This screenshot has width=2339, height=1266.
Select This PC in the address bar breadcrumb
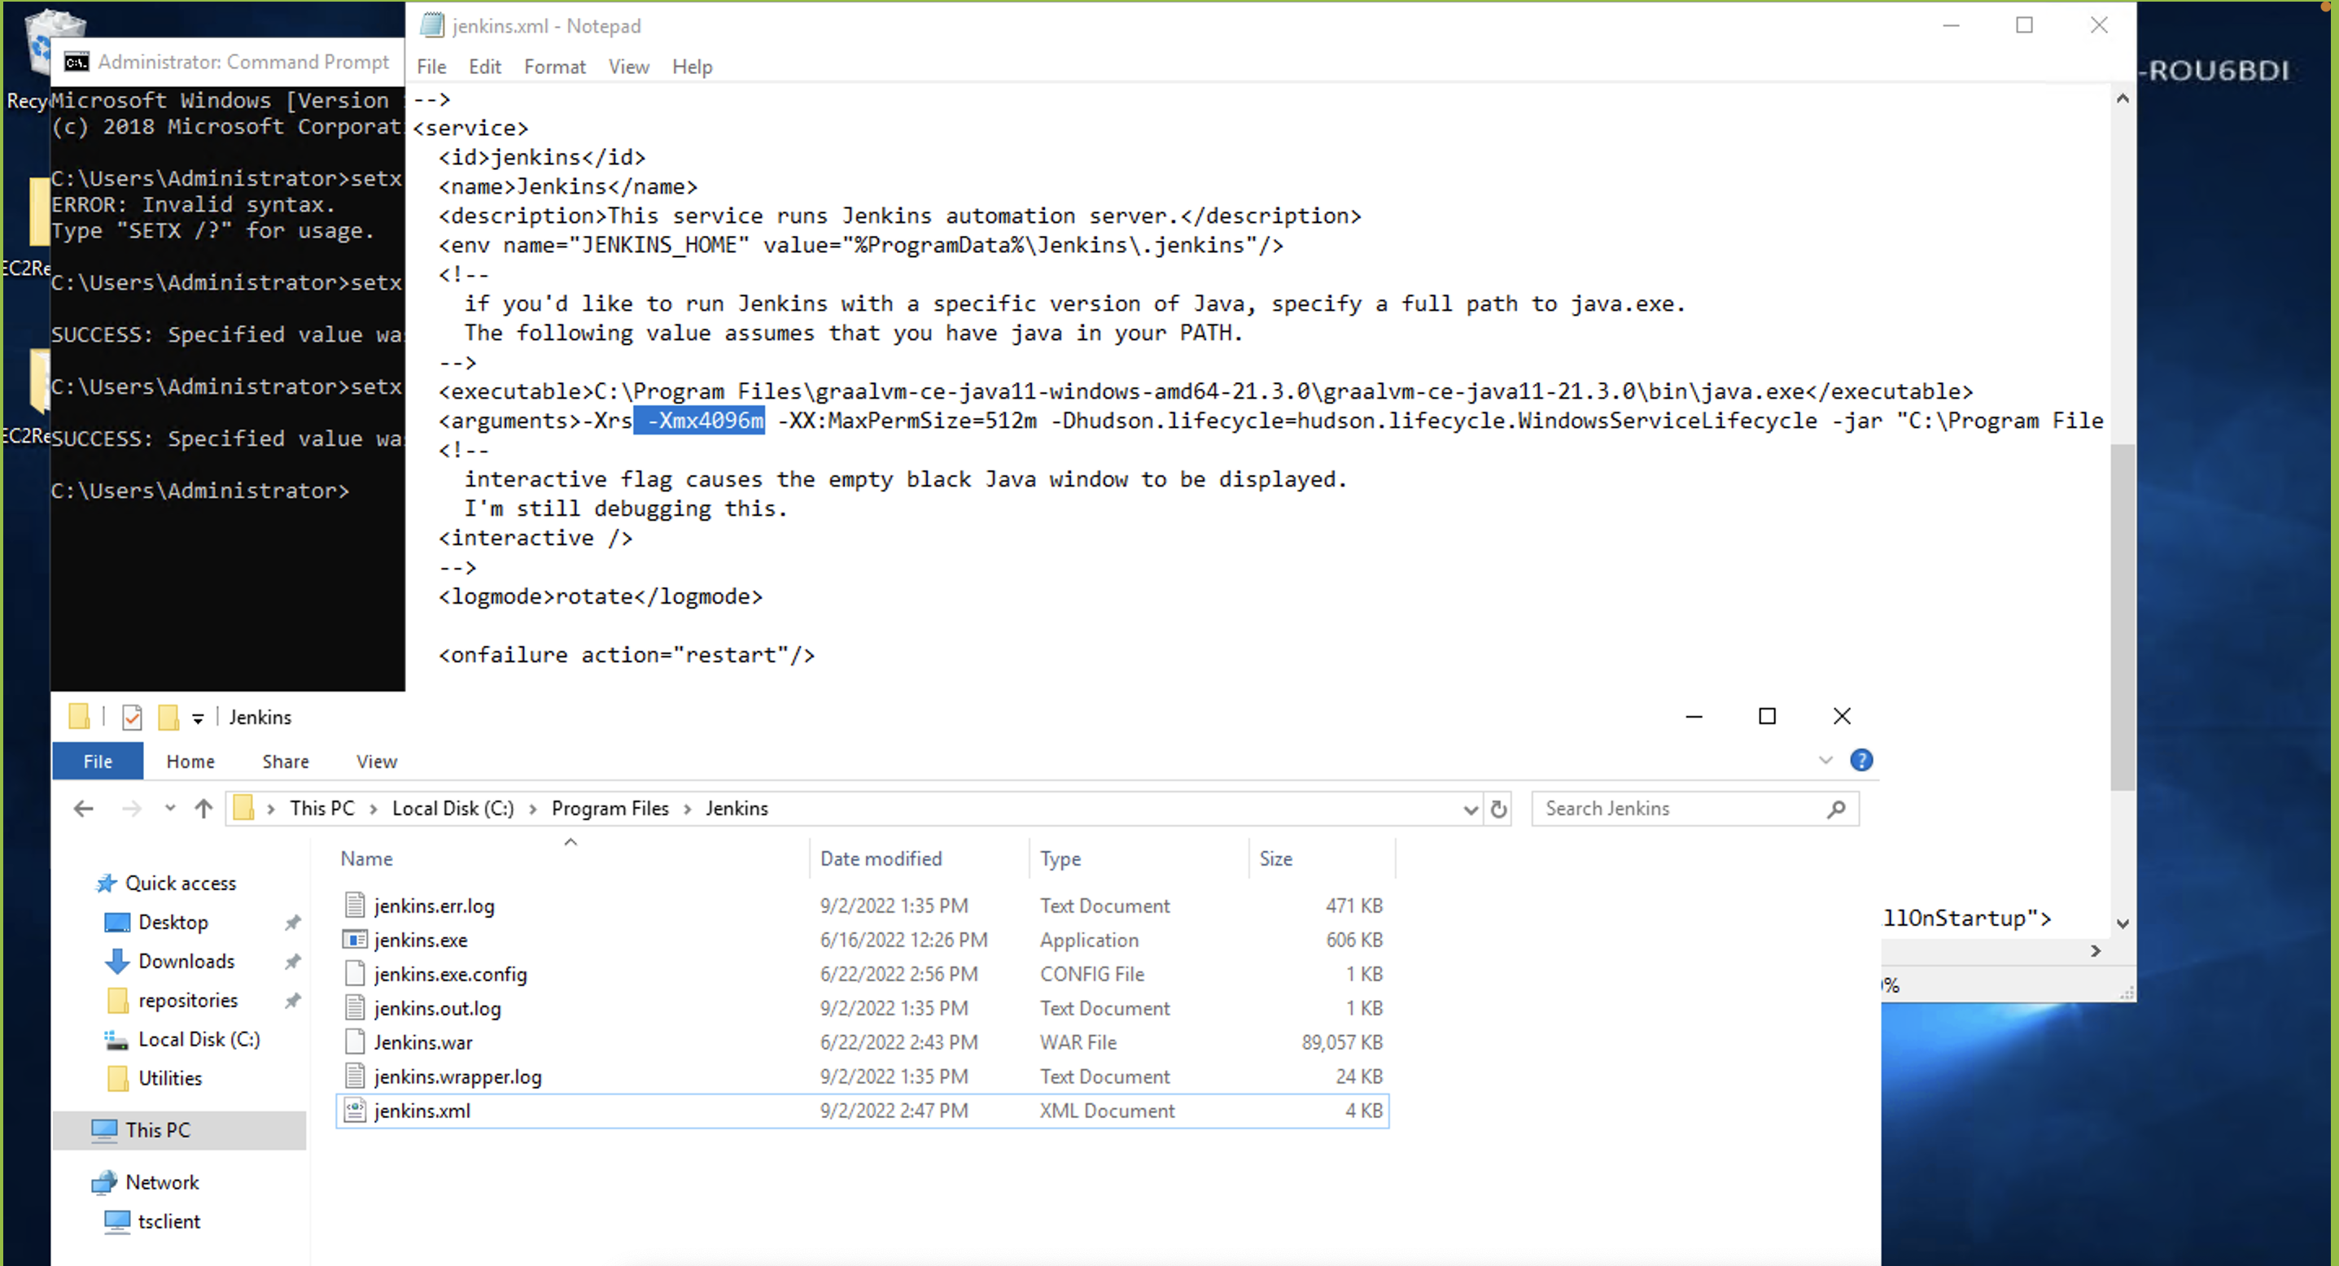[x=321, y=809]
